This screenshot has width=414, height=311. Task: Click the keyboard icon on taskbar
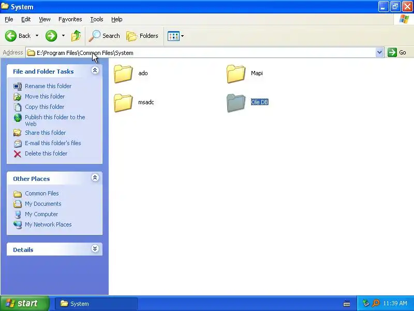click(347, 304)
